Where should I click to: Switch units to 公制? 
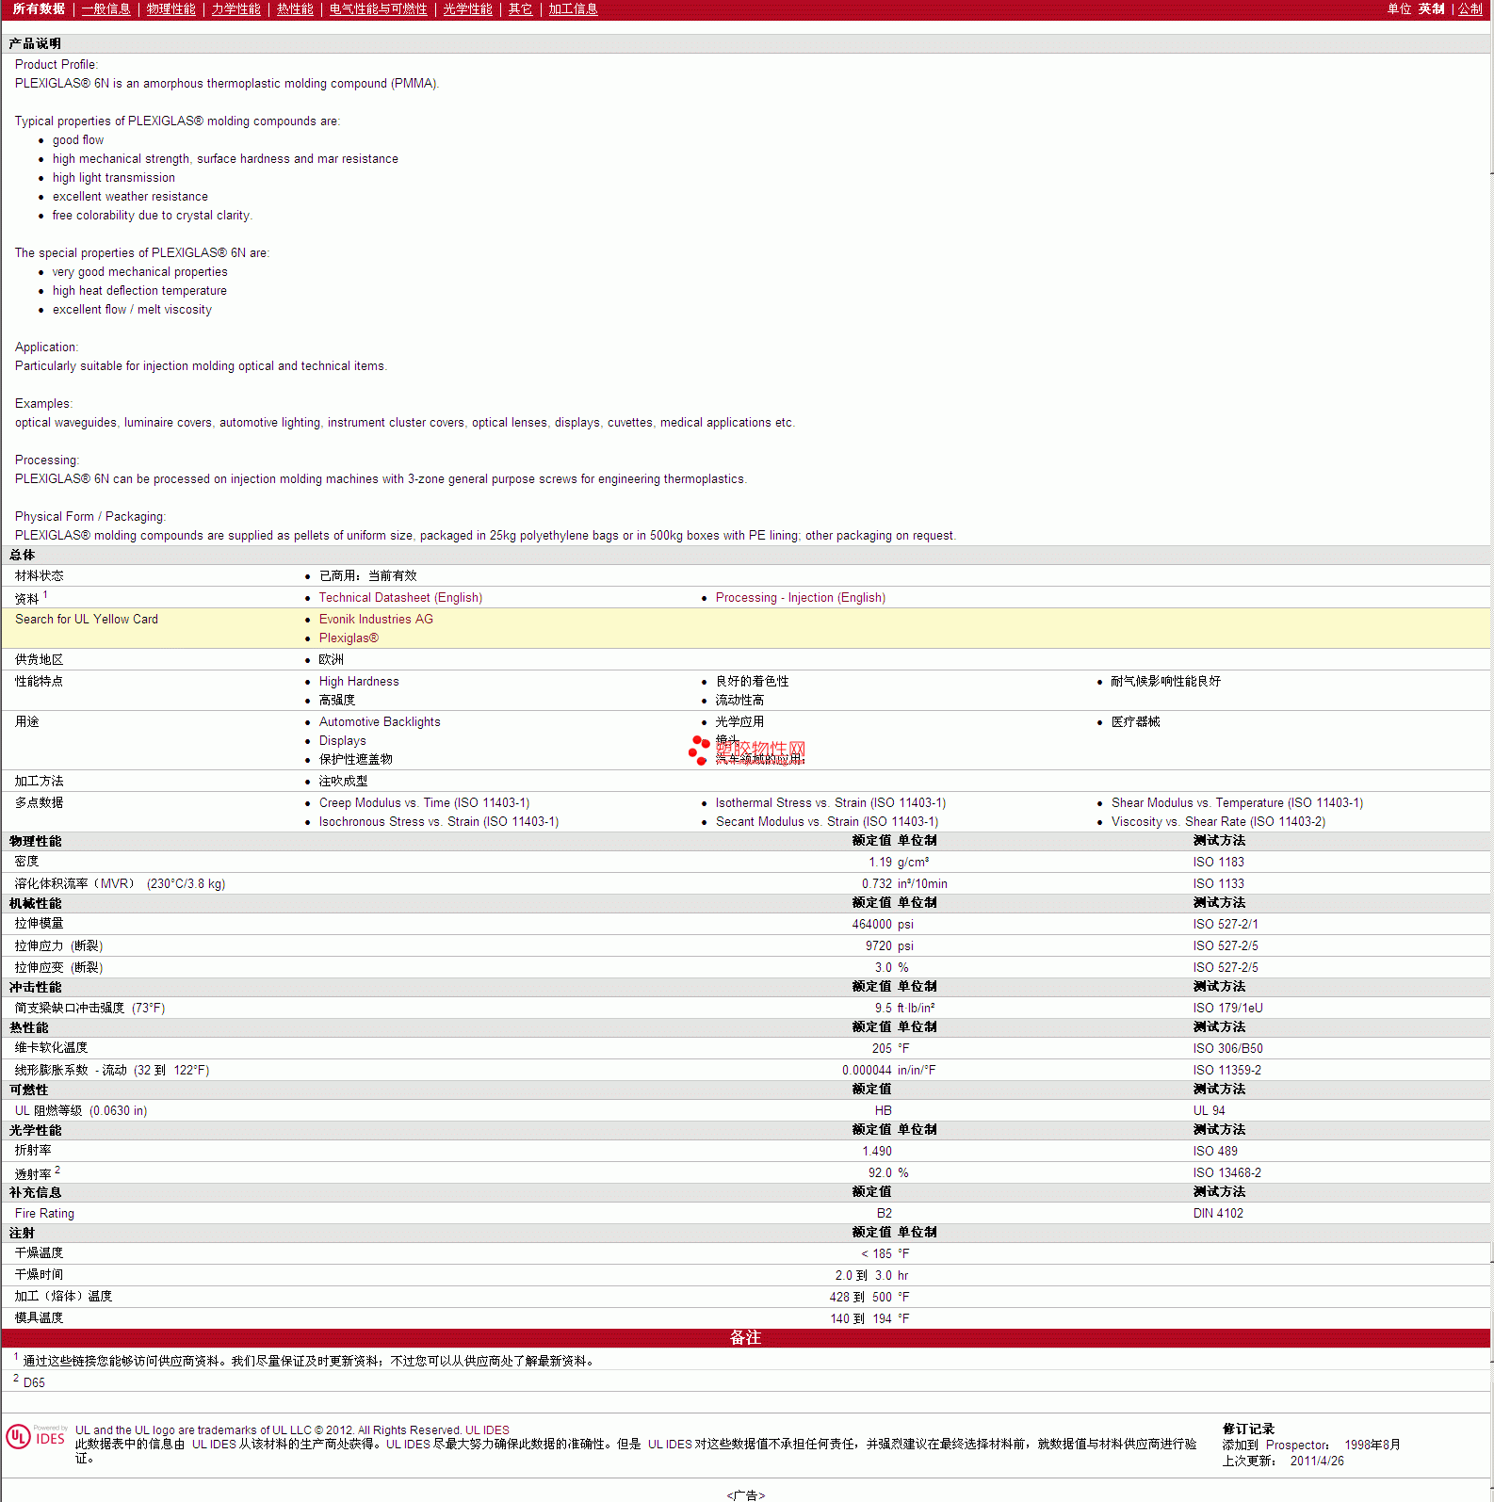(1470, 8)
